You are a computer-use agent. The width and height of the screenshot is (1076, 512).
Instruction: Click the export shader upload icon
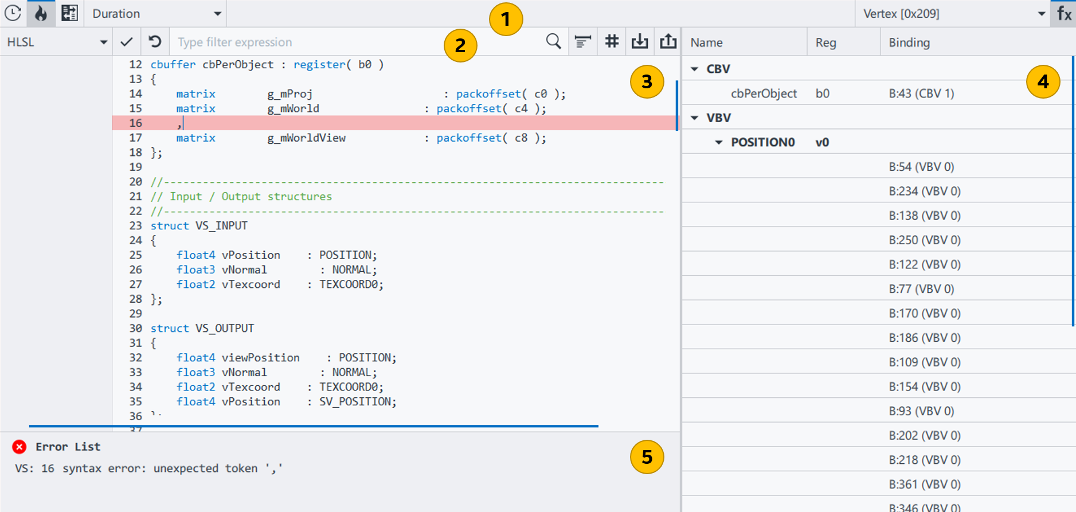(668, 42)
